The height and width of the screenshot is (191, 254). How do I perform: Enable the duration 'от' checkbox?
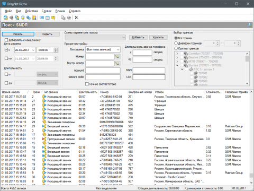click(6, 74)
